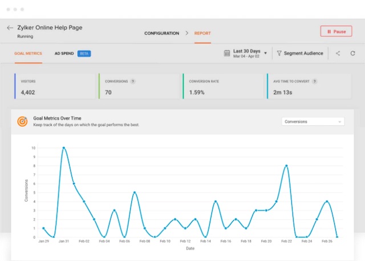Open the Conversions help question mark
The image size is (365, 261).
click(x=133, y=81)
